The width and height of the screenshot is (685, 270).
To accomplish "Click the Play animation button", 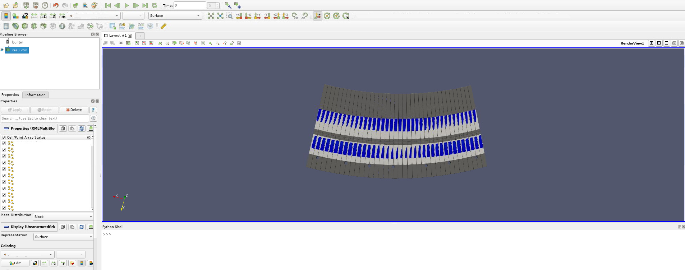I will coord(127,5).
